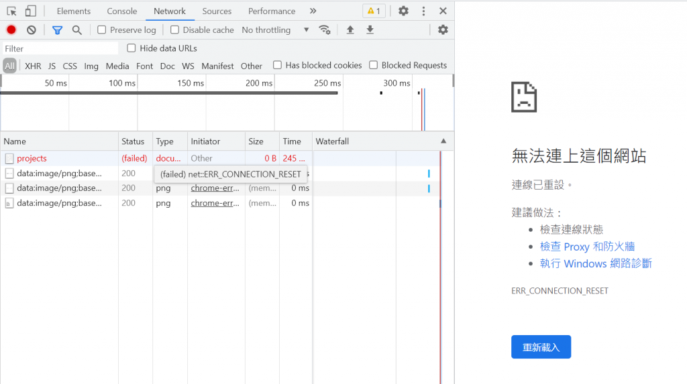The image size is (687, 384).
Task: Toggle the filter funnel icon
Action: tap(58, 29)
